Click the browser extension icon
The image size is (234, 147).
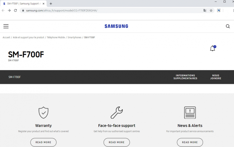coord(219,10)
